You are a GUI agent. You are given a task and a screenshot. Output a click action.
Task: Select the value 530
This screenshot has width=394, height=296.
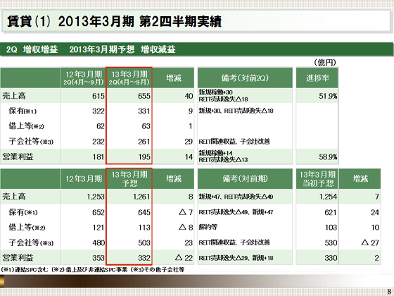(331, 243)
